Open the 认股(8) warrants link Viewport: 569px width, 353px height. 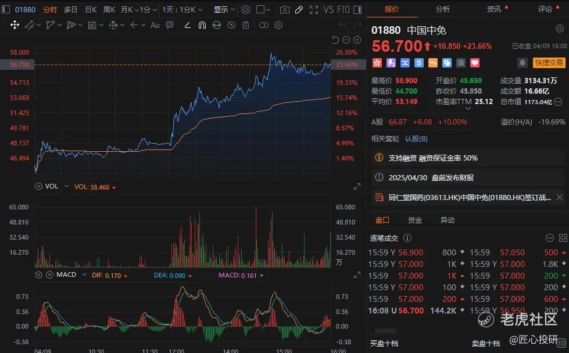point(416,139)
